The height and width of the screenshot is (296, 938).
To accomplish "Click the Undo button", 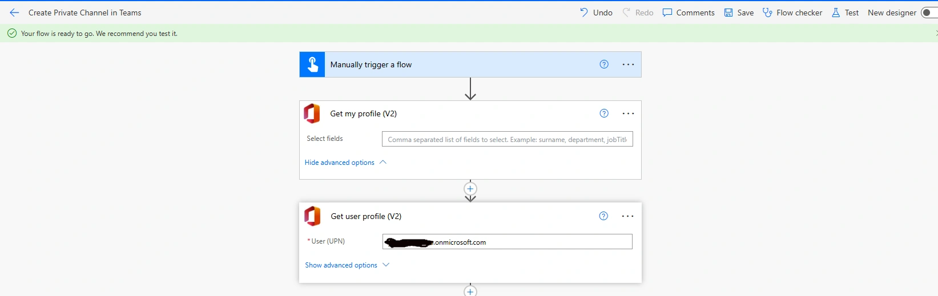I will pos(596,13).
